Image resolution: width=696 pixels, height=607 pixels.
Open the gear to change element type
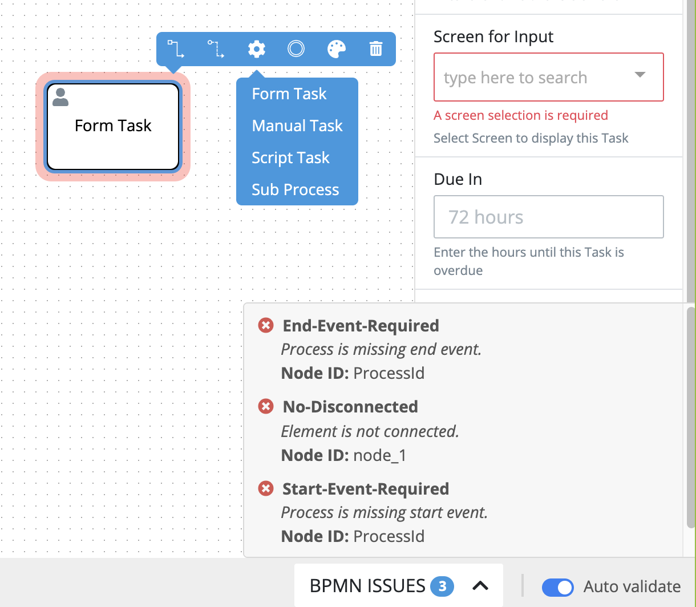coord(256,49)
